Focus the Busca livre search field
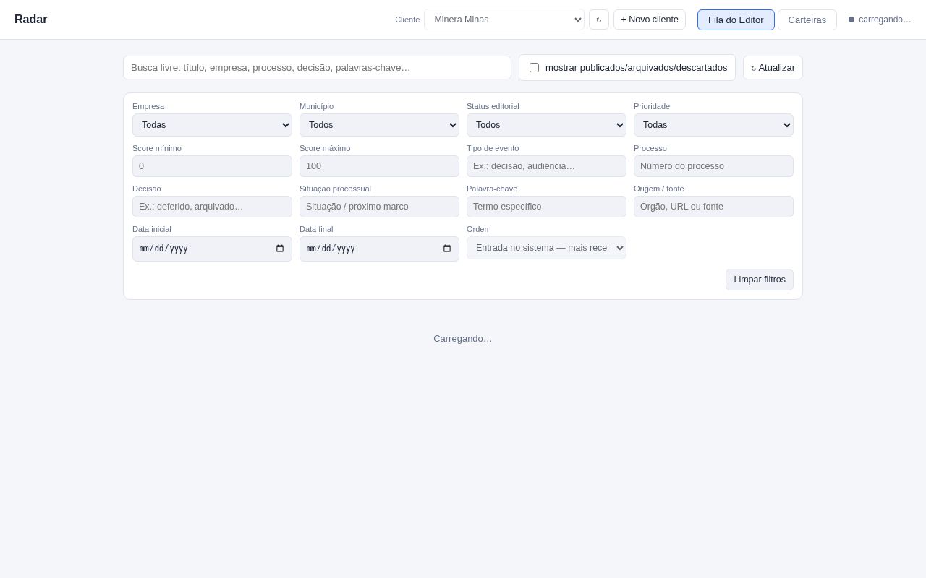 point(317,68)
